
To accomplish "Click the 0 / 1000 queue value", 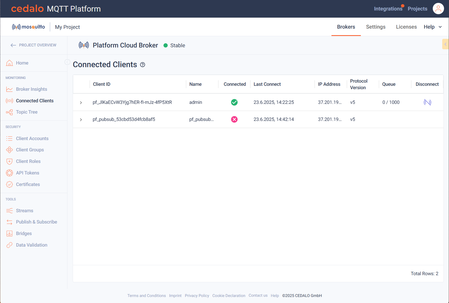I will pyautogui.click(x=391, y=102).
